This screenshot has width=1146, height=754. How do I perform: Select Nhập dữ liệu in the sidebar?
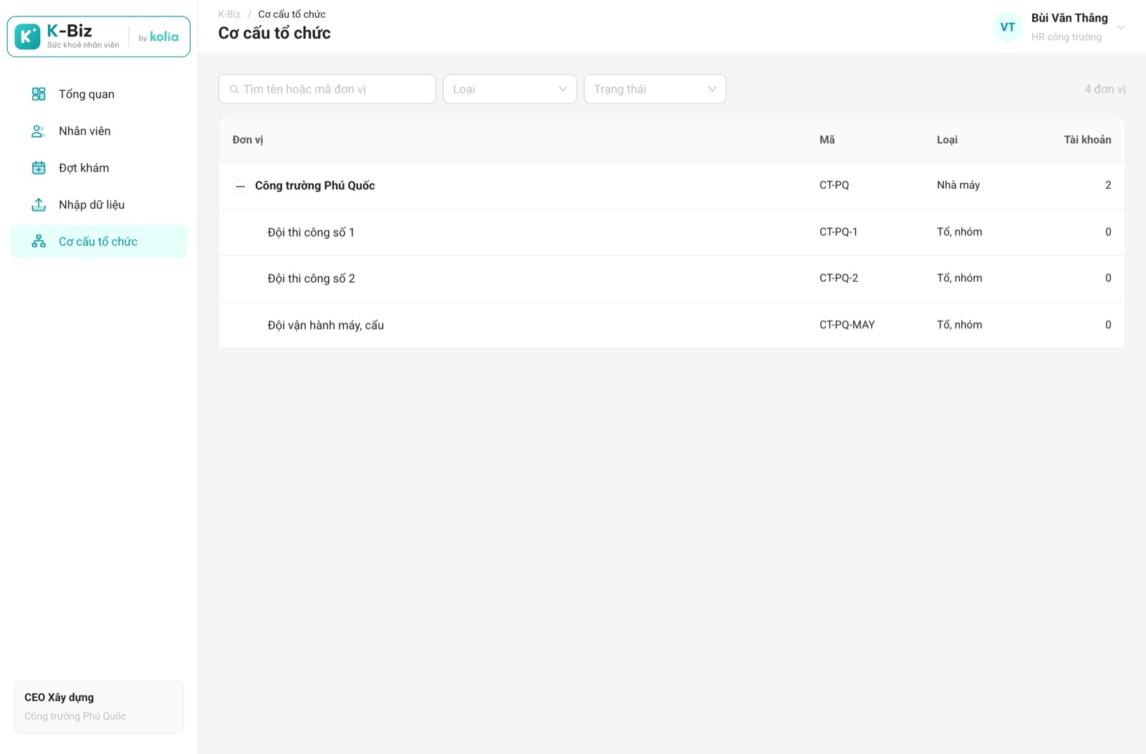(99, 205)
